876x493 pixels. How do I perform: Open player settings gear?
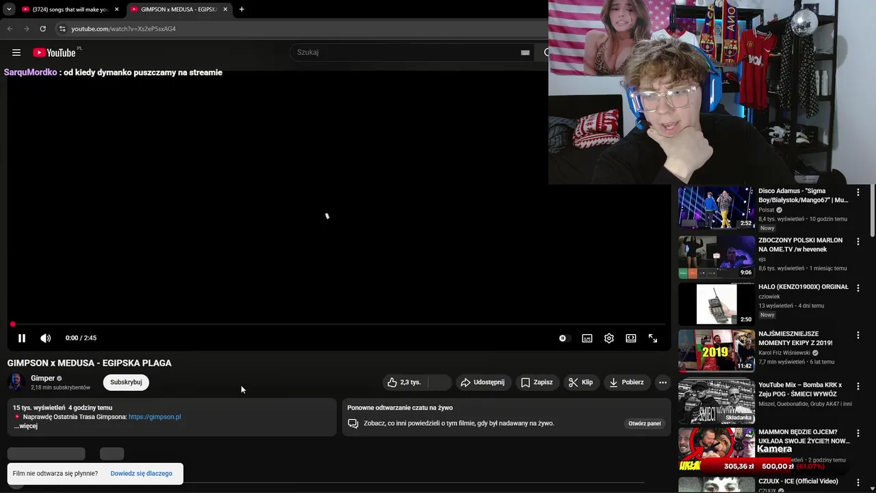point(609,338)
